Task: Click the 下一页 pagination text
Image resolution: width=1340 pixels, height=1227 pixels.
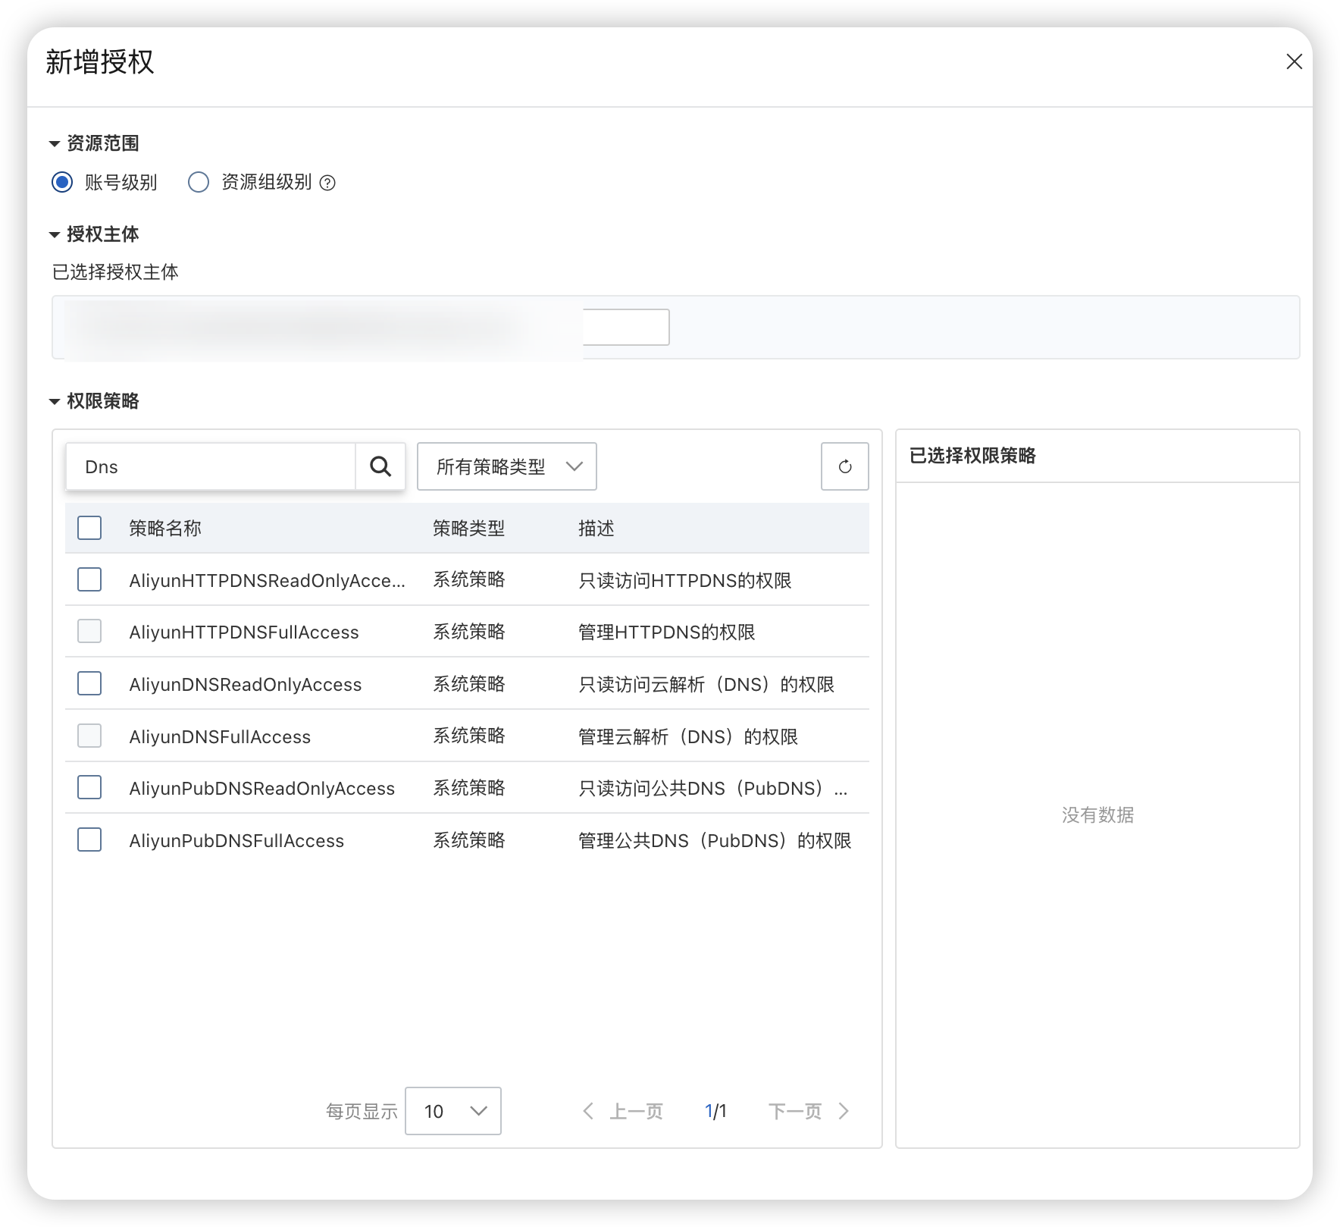Action: pyautogui.click(x=795, y=1111)
